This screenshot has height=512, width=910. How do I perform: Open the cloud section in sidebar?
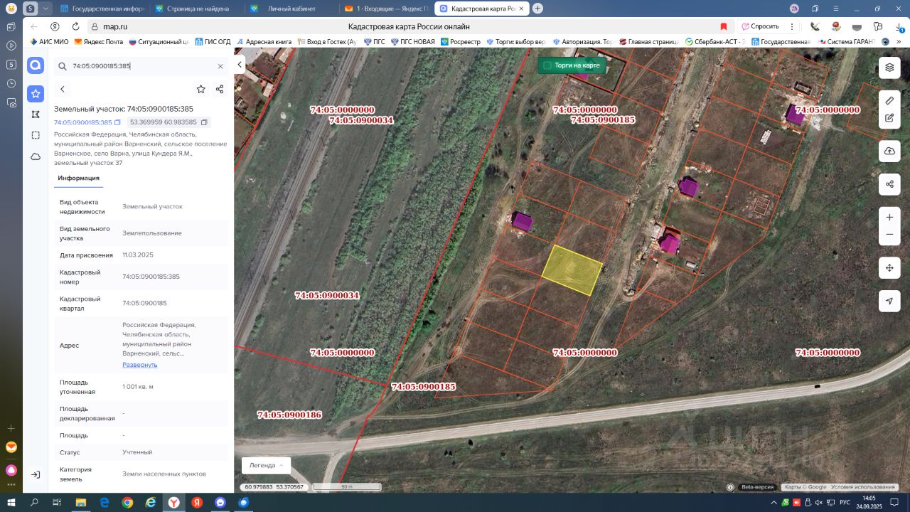[36, 156]
